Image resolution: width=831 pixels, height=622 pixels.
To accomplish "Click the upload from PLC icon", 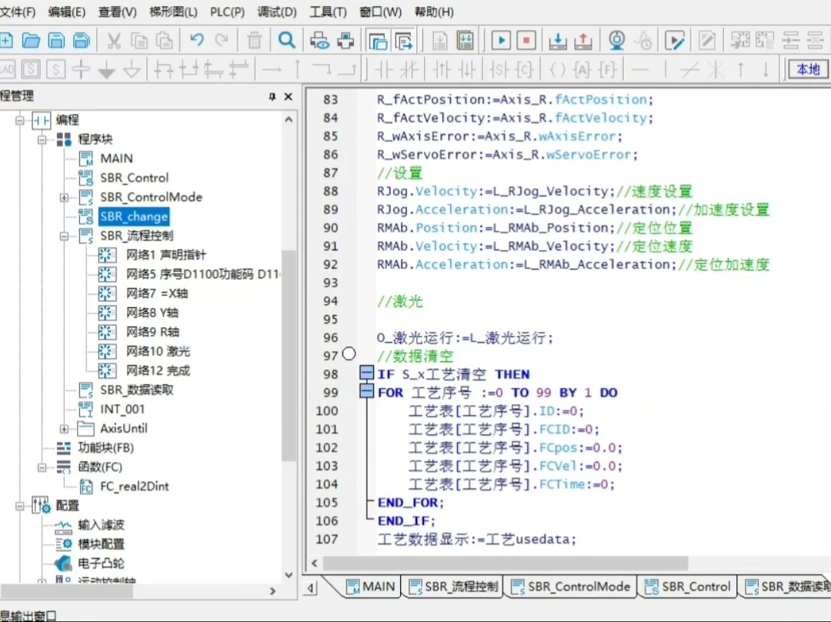I will (583, 40).
